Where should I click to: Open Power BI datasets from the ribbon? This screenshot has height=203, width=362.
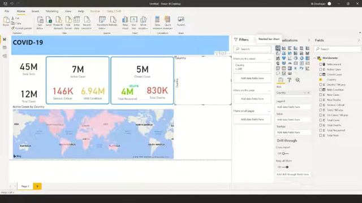tap(58, 23)
